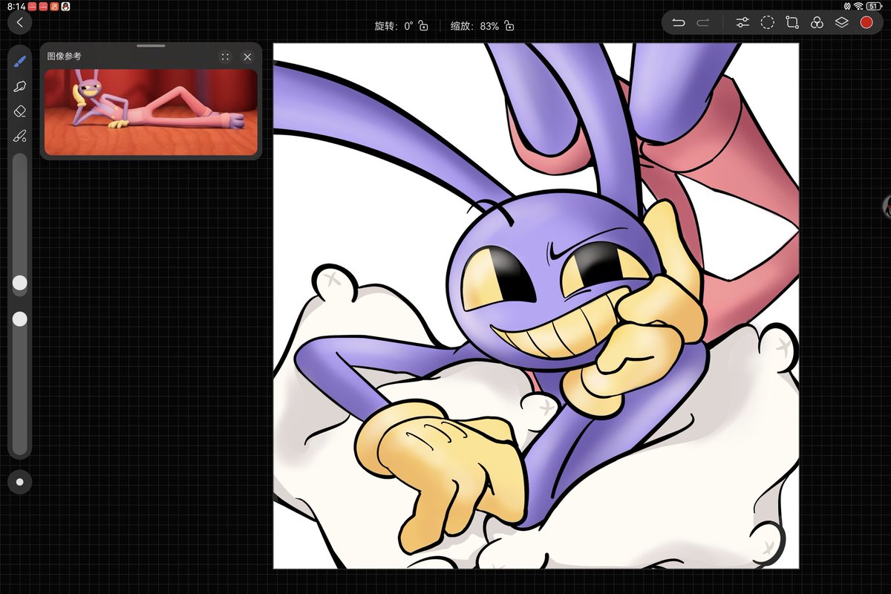891x594 pixels.
Task: Tap the reference image thumbnail
Action: (x=151, y=112)
